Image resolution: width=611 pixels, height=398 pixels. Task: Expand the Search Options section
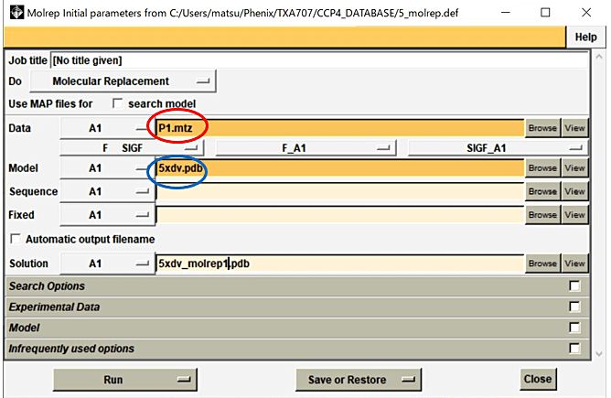(x=574, y=285)
